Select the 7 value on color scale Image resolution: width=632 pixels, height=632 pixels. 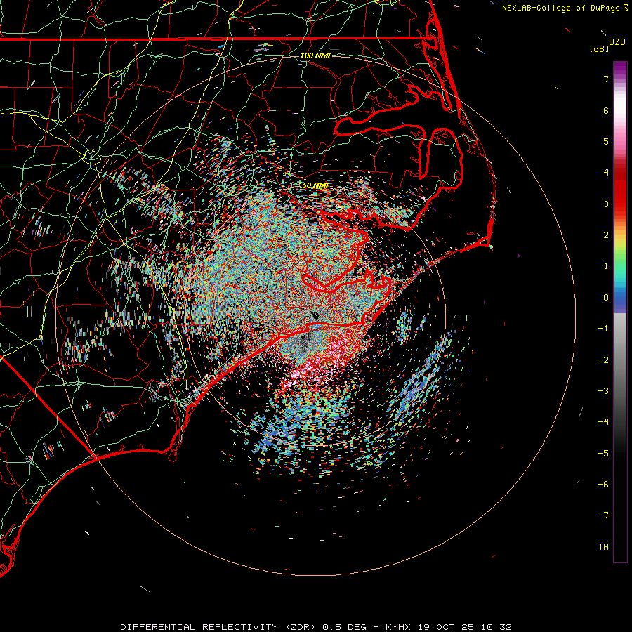coord(606,79)
